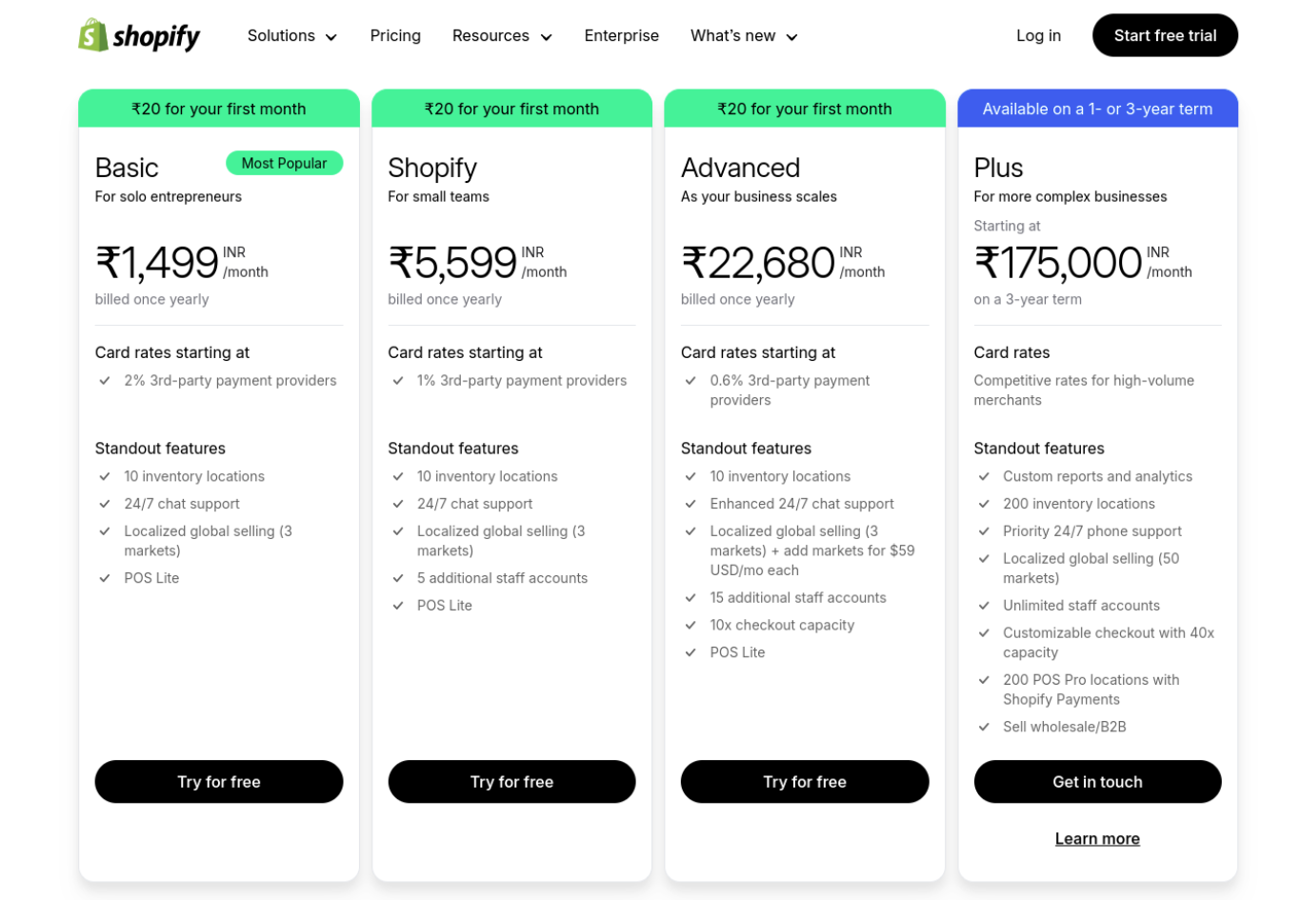Expand the Resources menu
The width and height of the screenshot is (1301, 900).
click(x=502, y=35)
